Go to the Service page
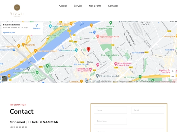This screenshot has height=132, width=177. tap(78, 6)
